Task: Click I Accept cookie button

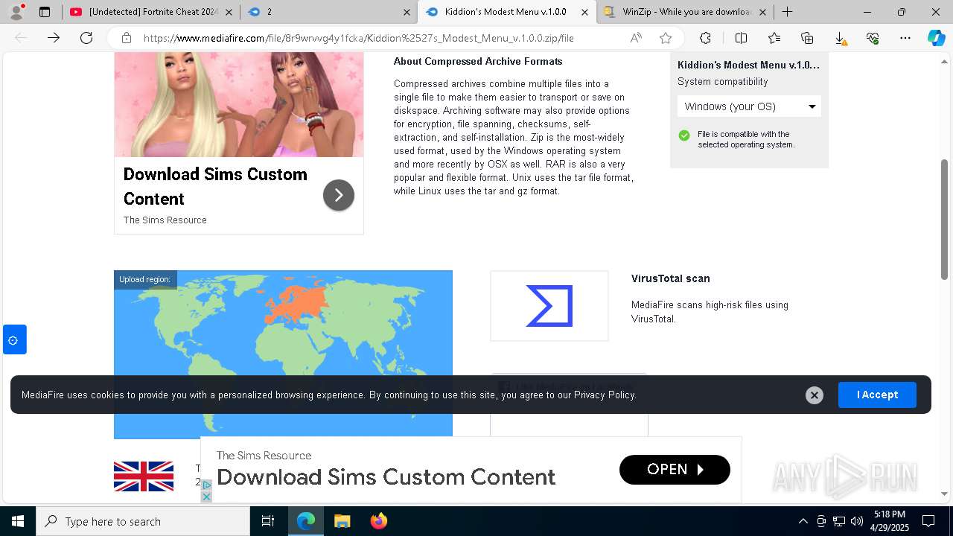Action: tap(877, 395)
